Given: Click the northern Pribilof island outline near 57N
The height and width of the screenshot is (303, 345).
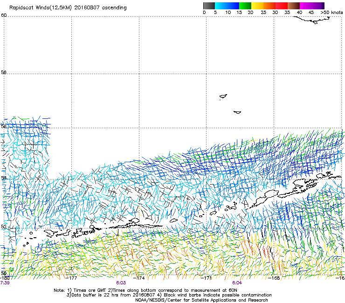Looking at the screenshot, I should 223,96.
